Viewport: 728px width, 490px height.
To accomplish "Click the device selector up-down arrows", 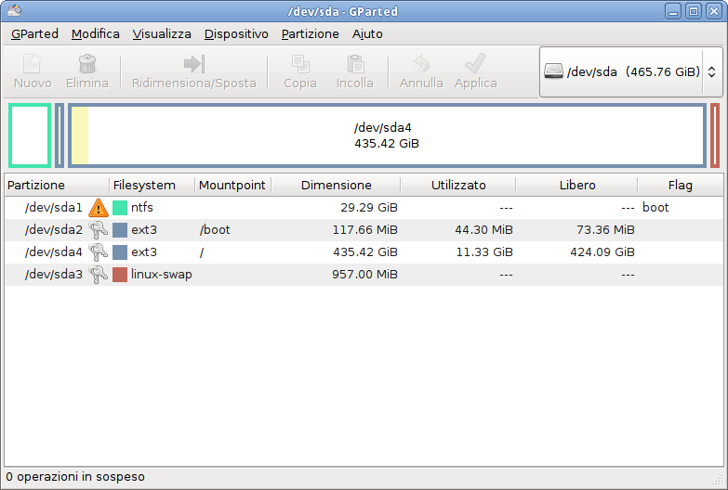I will click(712, 71).
